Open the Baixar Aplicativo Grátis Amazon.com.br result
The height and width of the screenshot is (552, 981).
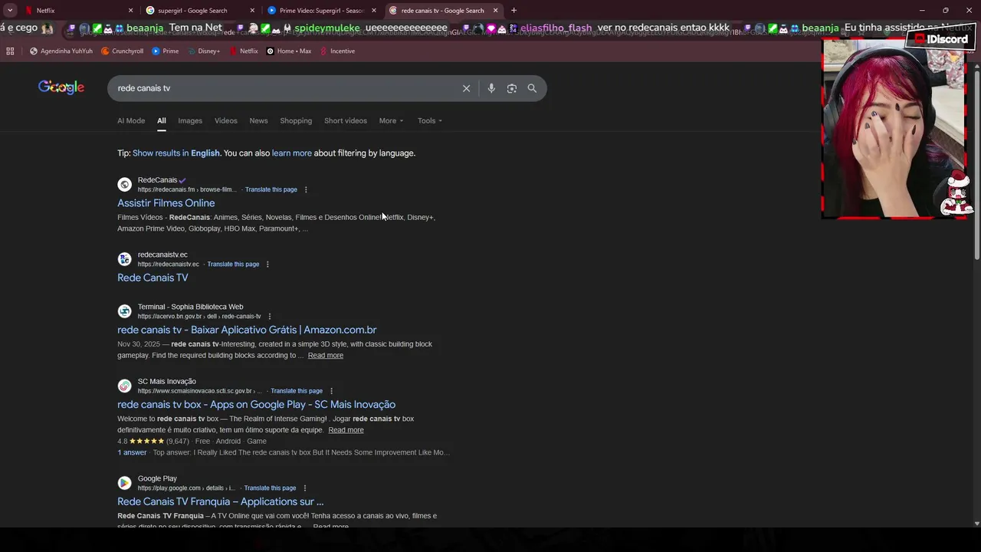(x=247, y=330)
